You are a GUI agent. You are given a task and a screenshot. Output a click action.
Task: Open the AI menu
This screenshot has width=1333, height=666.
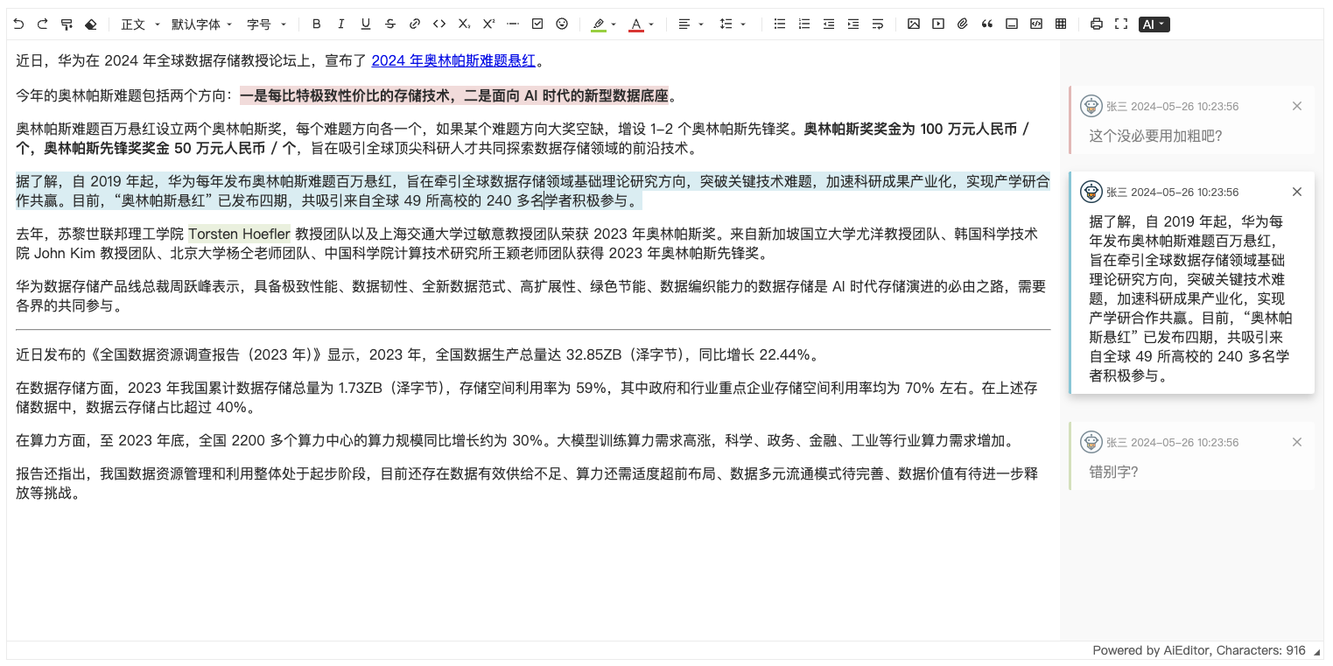pyautogui.click(x=1154, y=25)
